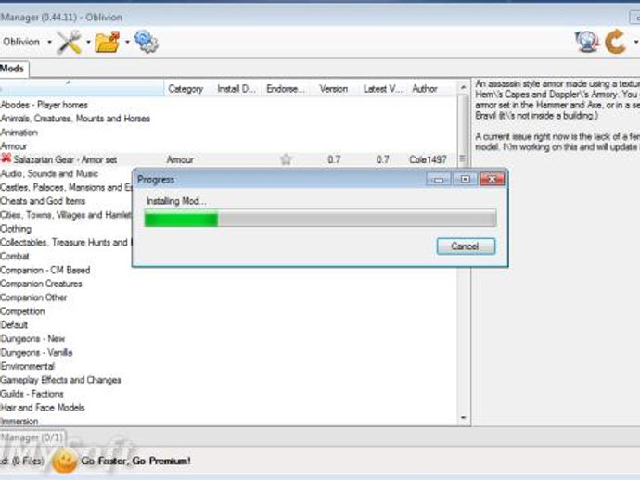The height and width of the screenshot is (480, 640).
Task: Click the Installing Mod progress bar
Action: coord(320,219)
